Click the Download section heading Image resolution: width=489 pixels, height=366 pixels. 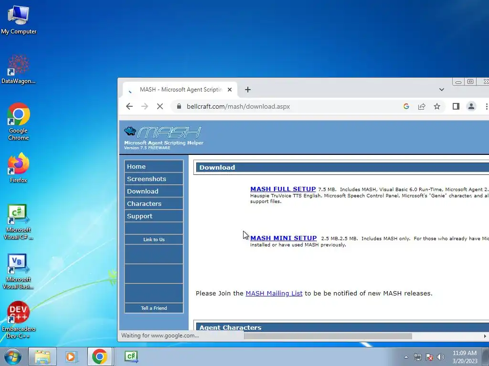point(217,167)
